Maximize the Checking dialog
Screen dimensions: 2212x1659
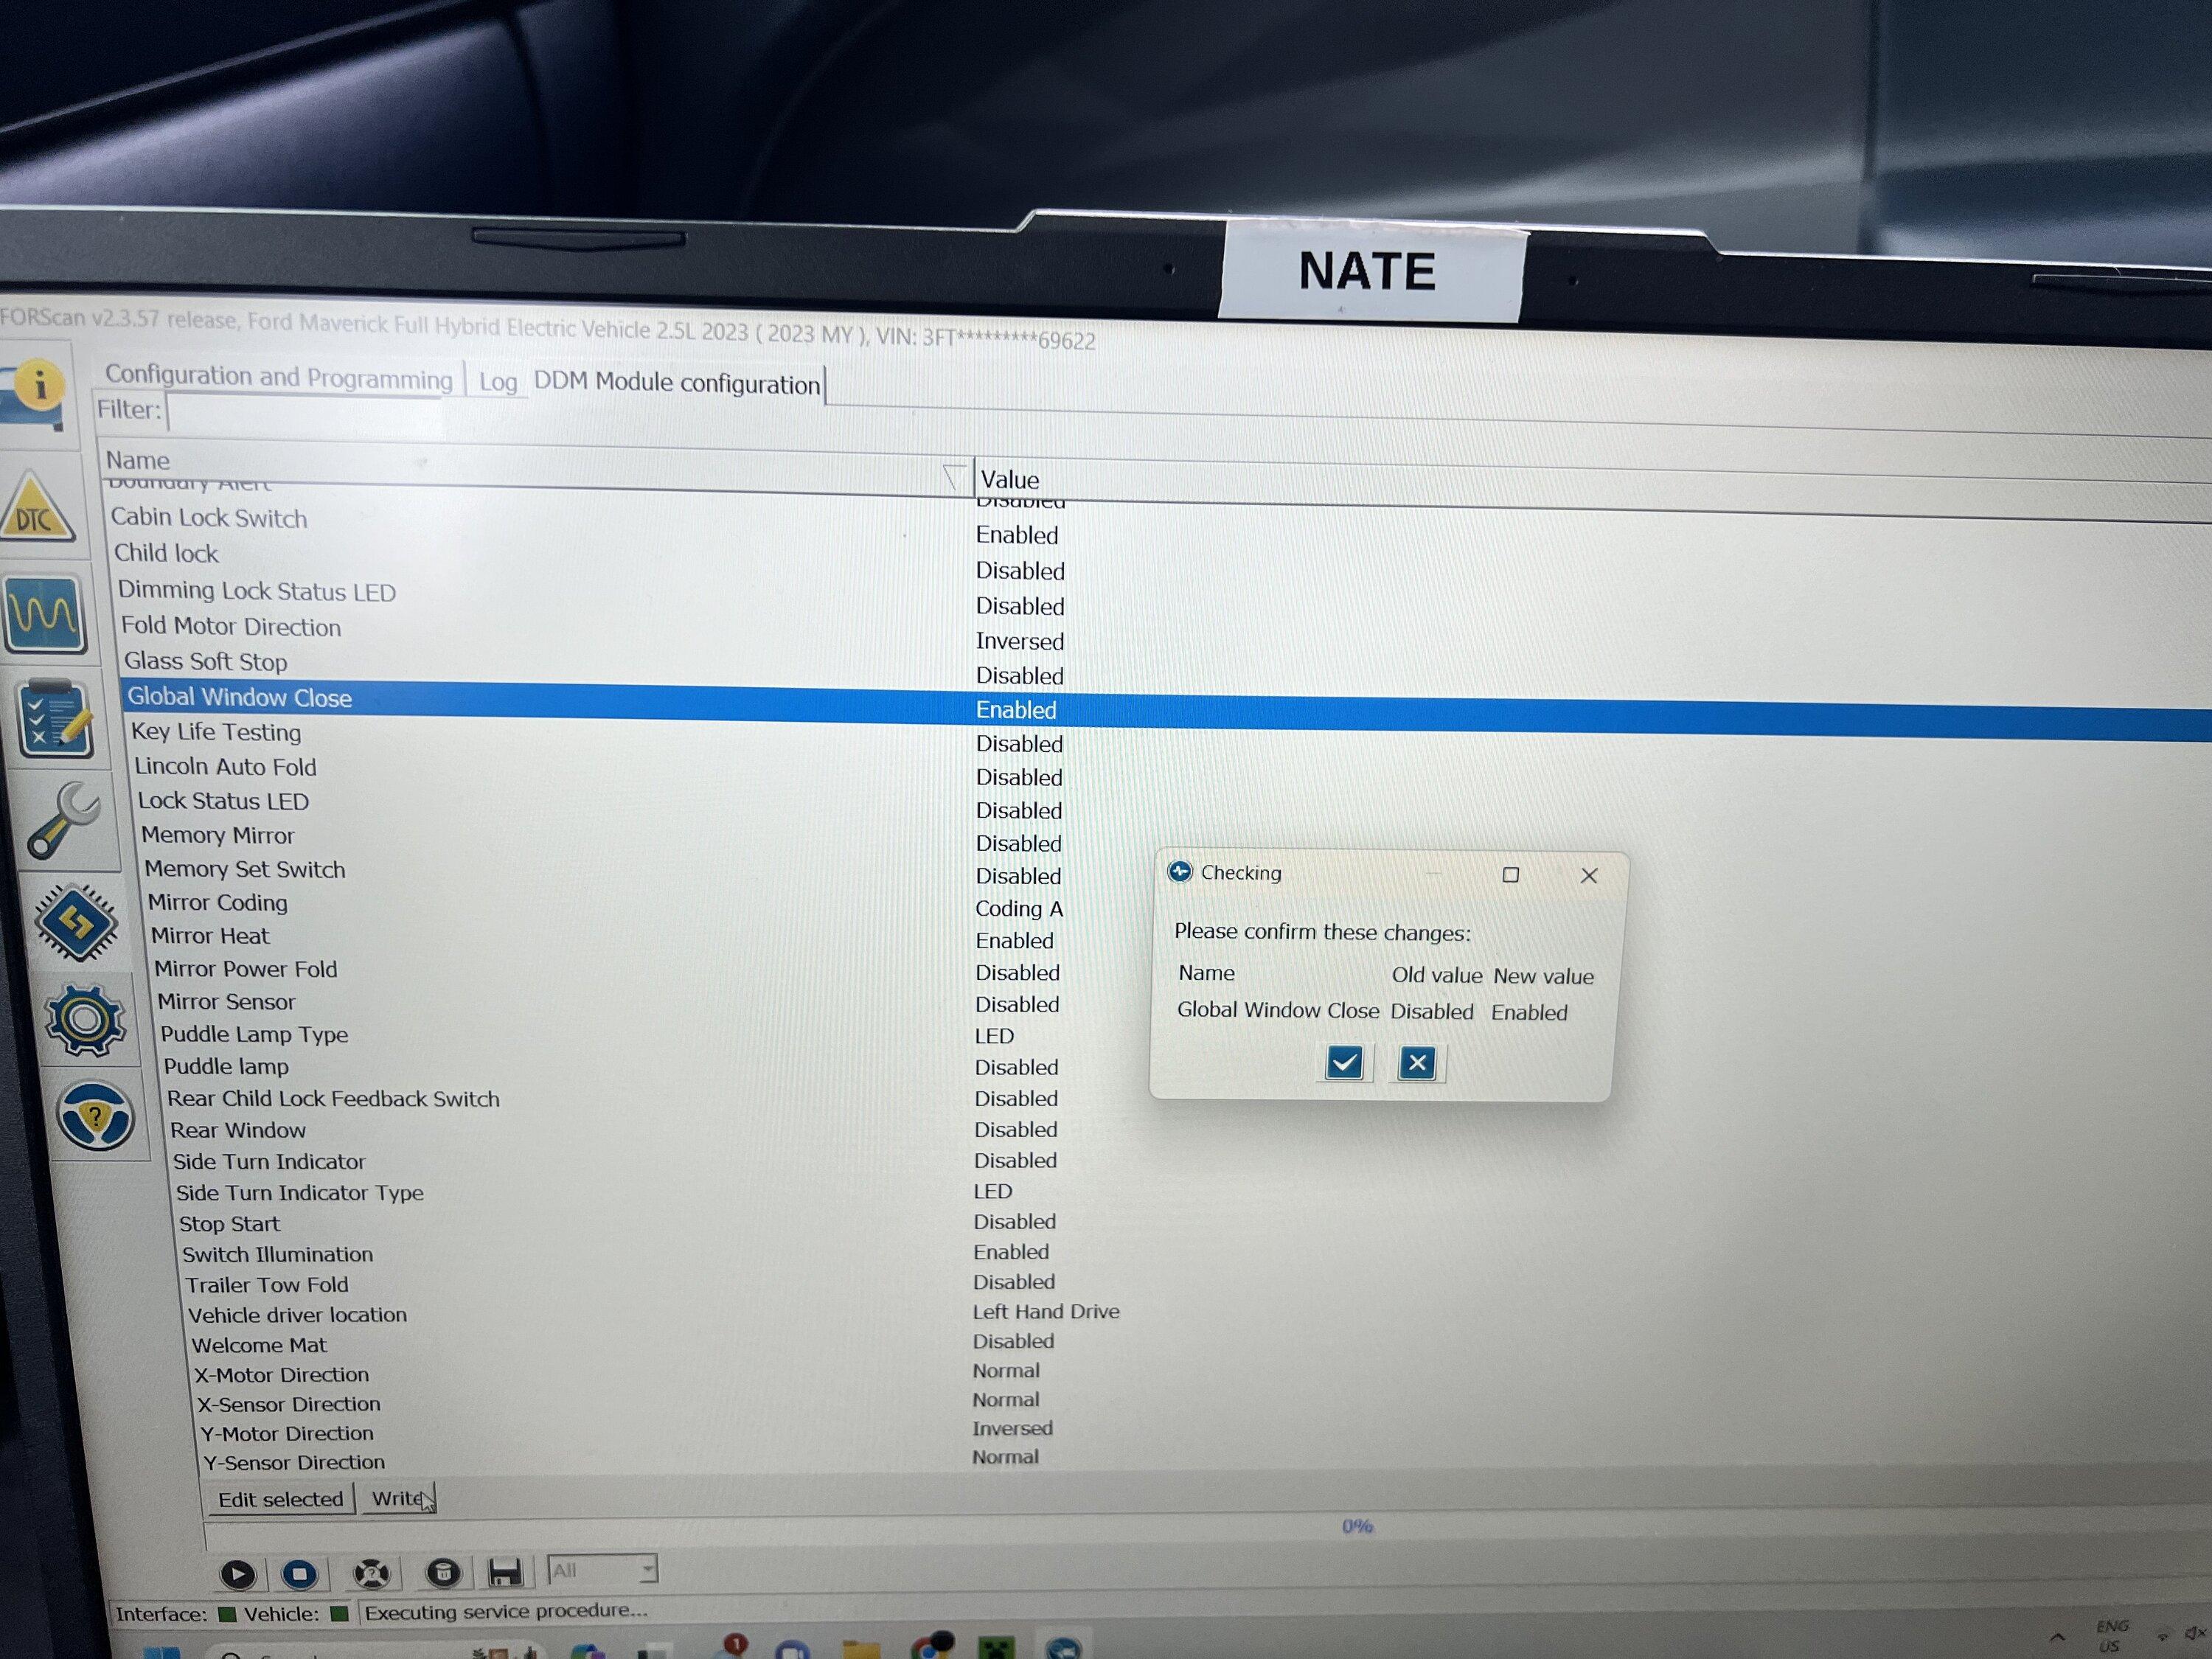pyautogui.click(x=1511, y=875)
